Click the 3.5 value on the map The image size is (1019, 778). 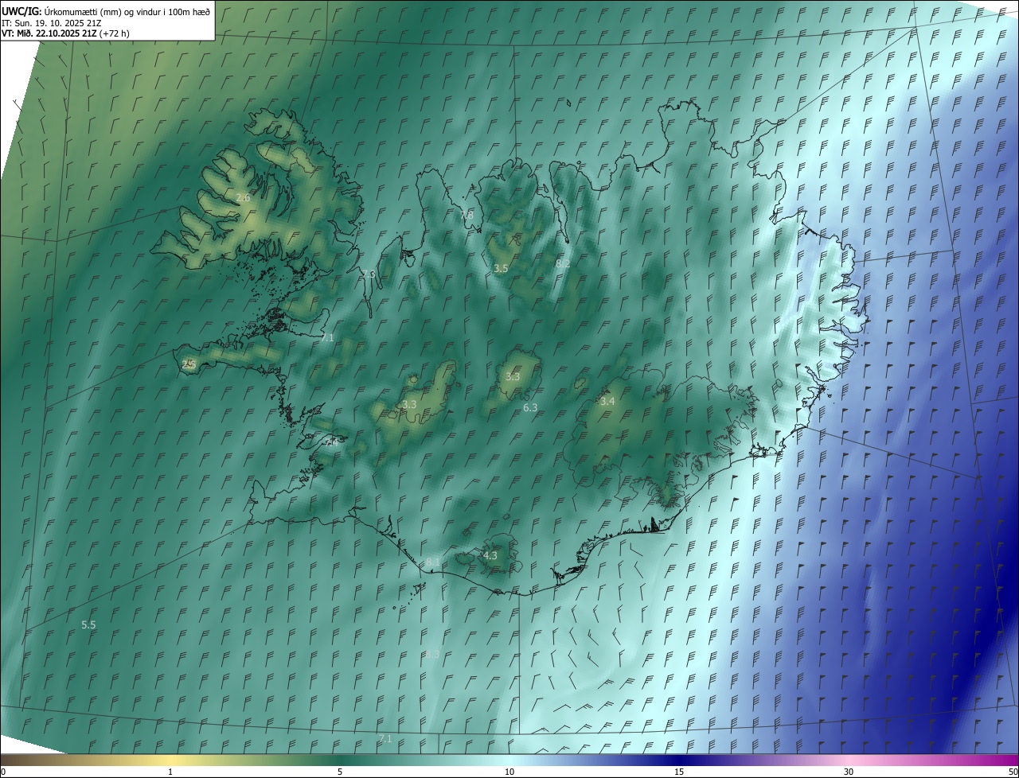coord(501,269)
